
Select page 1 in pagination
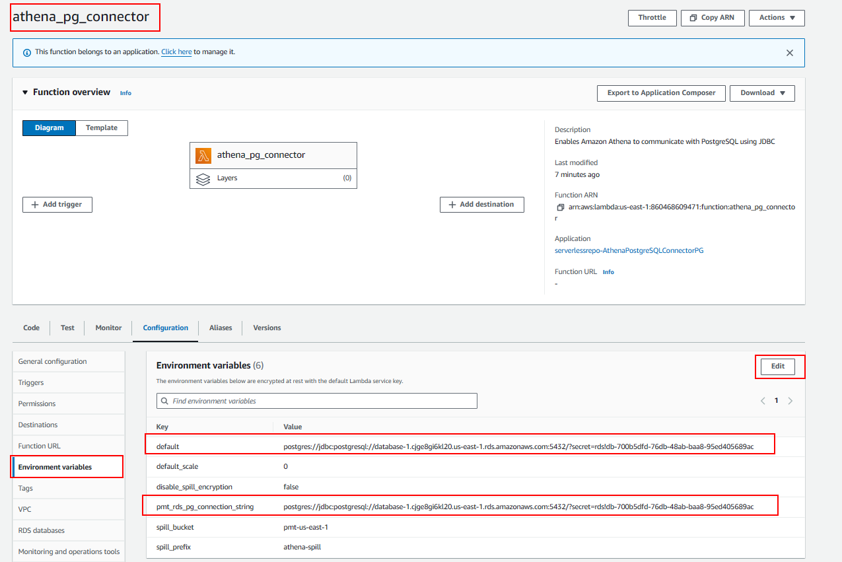click(777, 400)
